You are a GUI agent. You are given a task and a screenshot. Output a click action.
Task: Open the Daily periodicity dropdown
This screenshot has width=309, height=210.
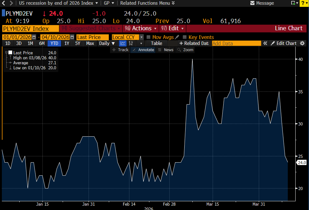click(107, 43)
